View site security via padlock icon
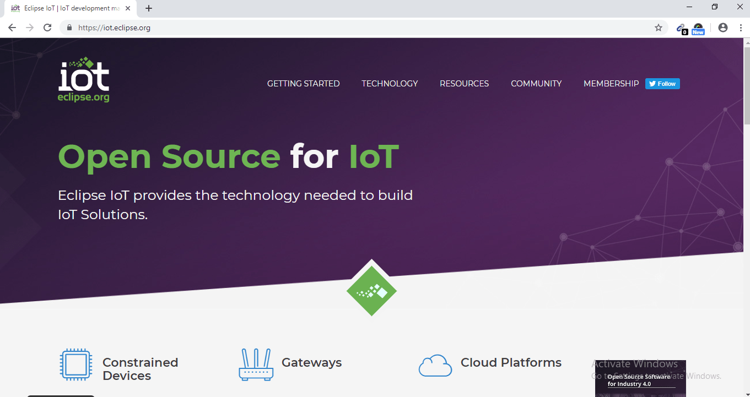This screenshot has width=750, height=397. (69, 27)
